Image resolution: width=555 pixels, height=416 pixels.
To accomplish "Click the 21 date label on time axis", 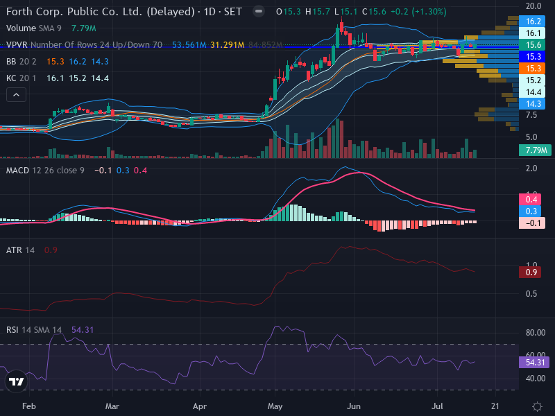I will click(495, 406).
